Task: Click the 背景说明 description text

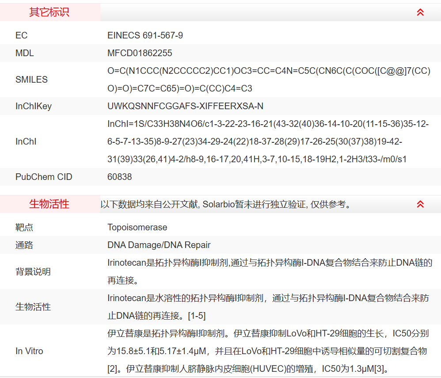Action: point(269,271)
